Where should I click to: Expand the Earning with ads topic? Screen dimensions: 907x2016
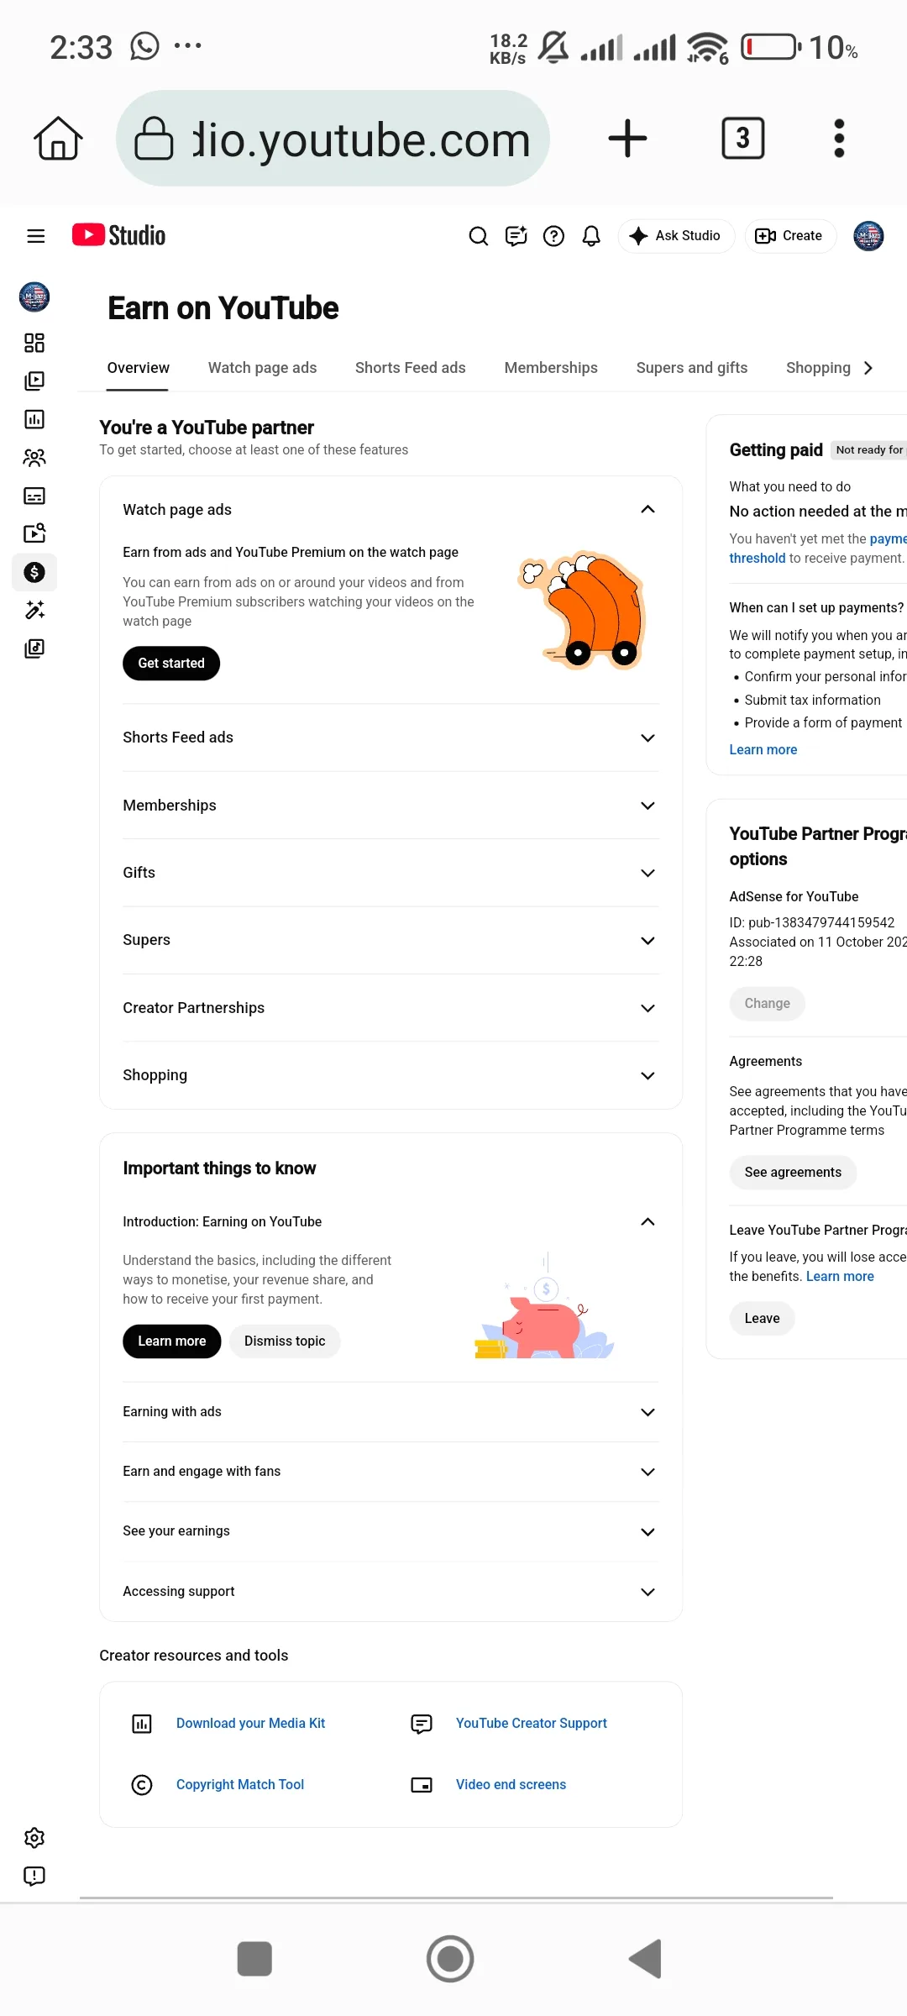[391, 1412]
